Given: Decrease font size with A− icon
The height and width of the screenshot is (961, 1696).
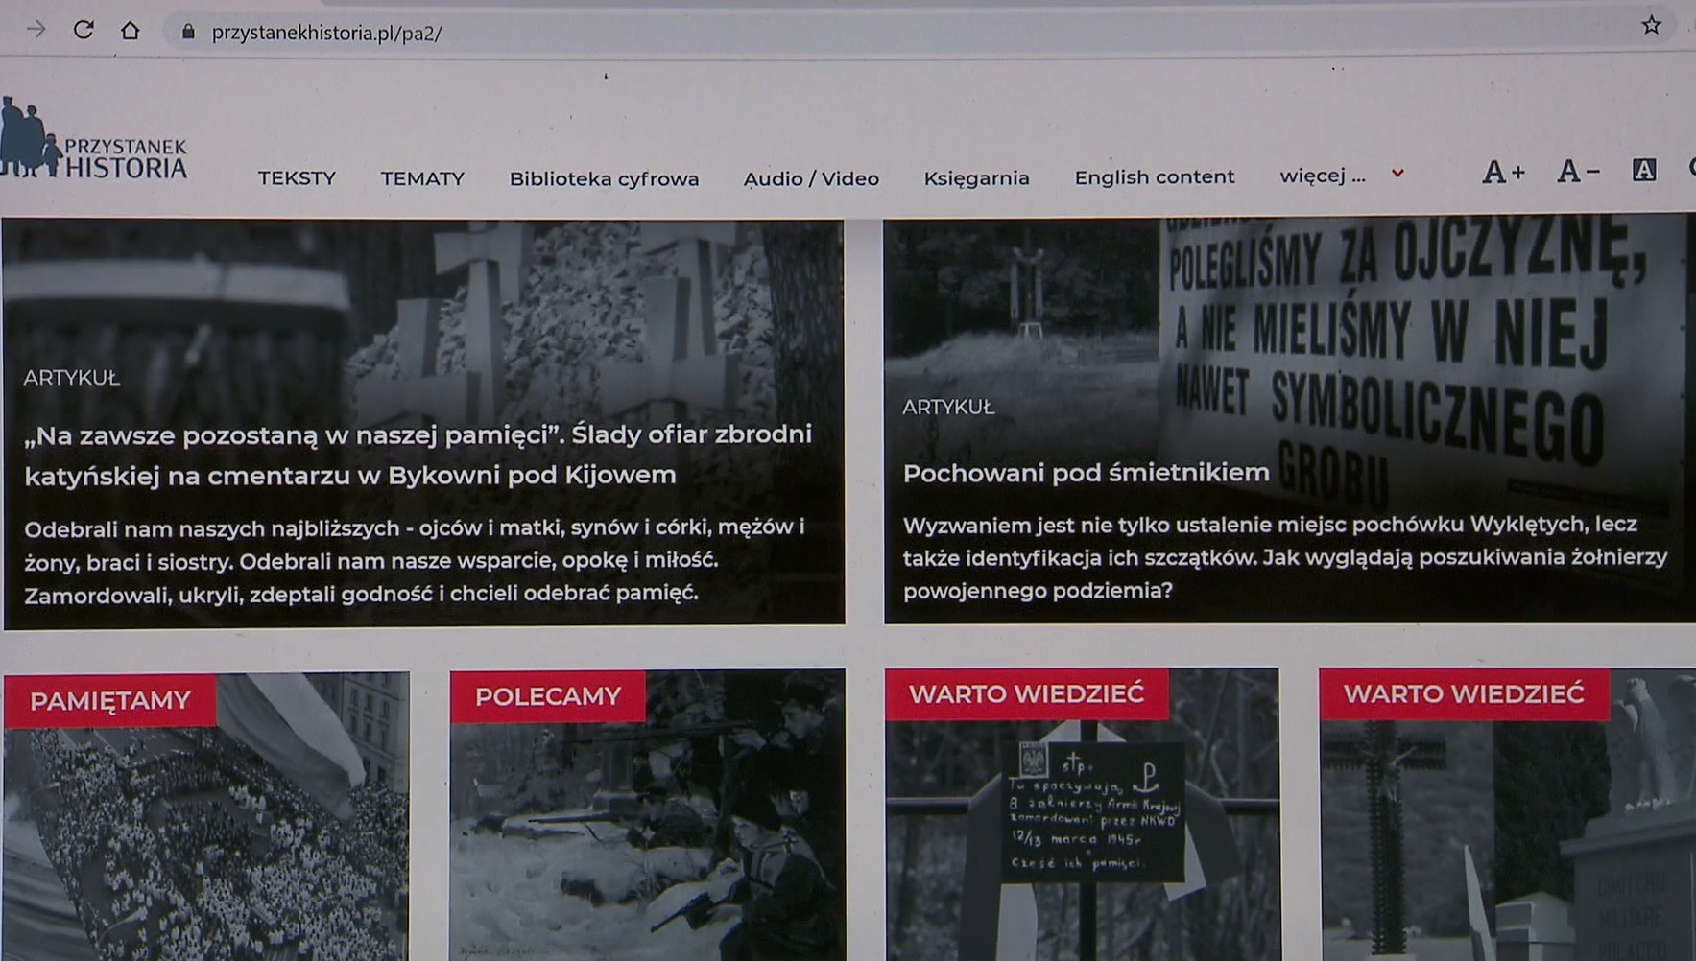Looking at the screenshot, I should click(1579, 173).
